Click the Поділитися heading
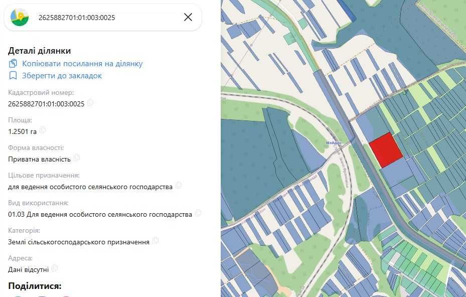466x297 pixels. pyautogui.click(x=35, y=286)
